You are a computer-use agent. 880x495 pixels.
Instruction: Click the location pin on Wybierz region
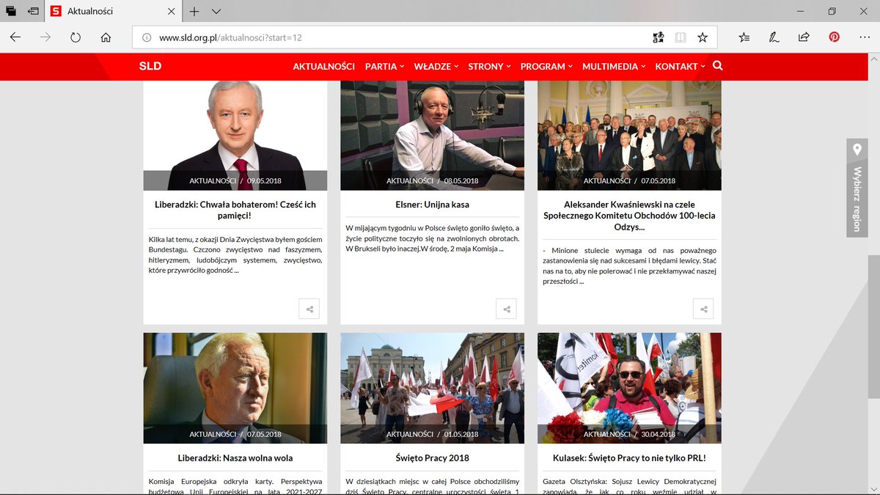click(857, 150)
